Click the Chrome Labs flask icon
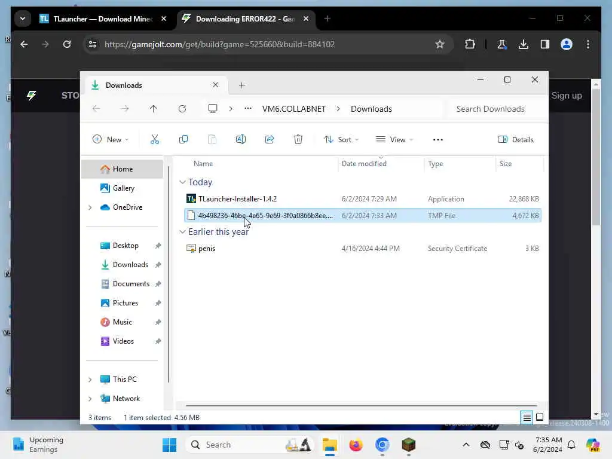The image size is (612, 459). [502, 44]
